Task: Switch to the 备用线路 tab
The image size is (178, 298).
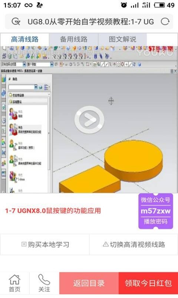Action: tap(73, 39)
